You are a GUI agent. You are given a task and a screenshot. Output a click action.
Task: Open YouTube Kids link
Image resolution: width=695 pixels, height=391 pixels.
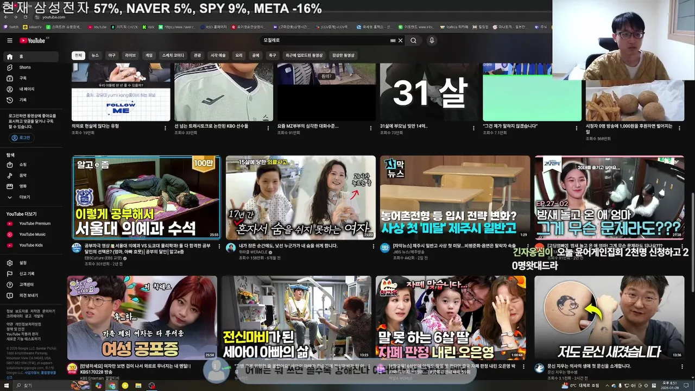30,245
